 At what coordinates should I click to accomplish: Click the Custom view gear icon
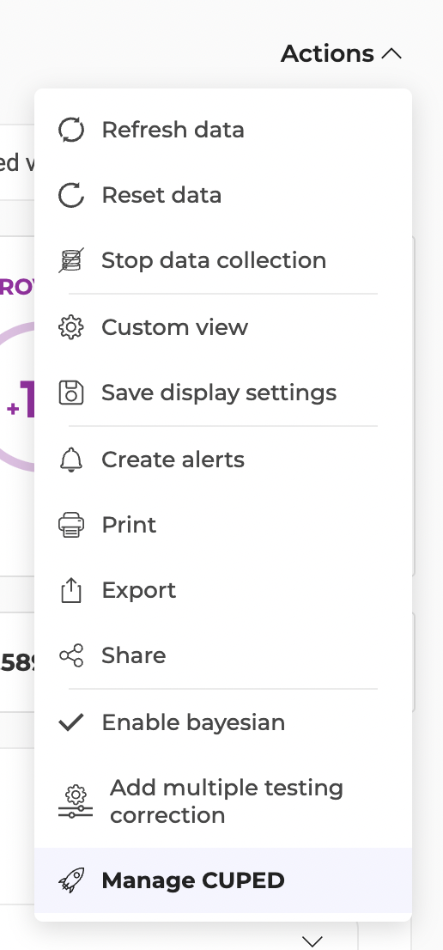coord(71,327)
